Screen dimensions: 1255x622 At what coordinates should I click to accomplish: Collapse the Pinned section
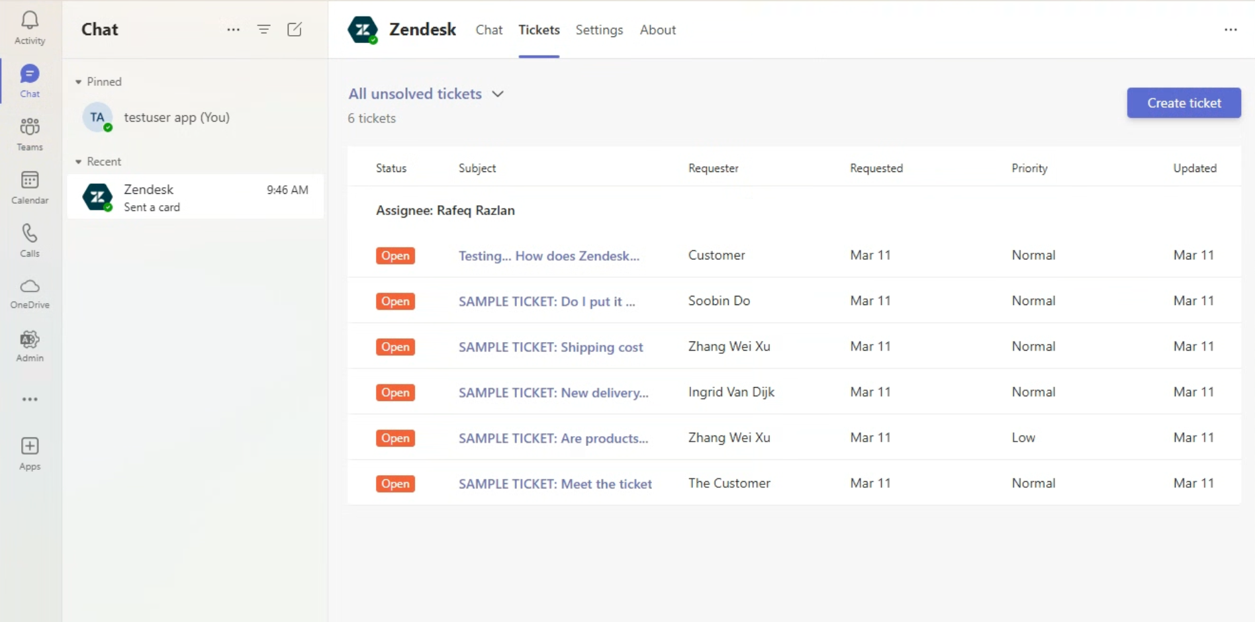click(78, 82)
